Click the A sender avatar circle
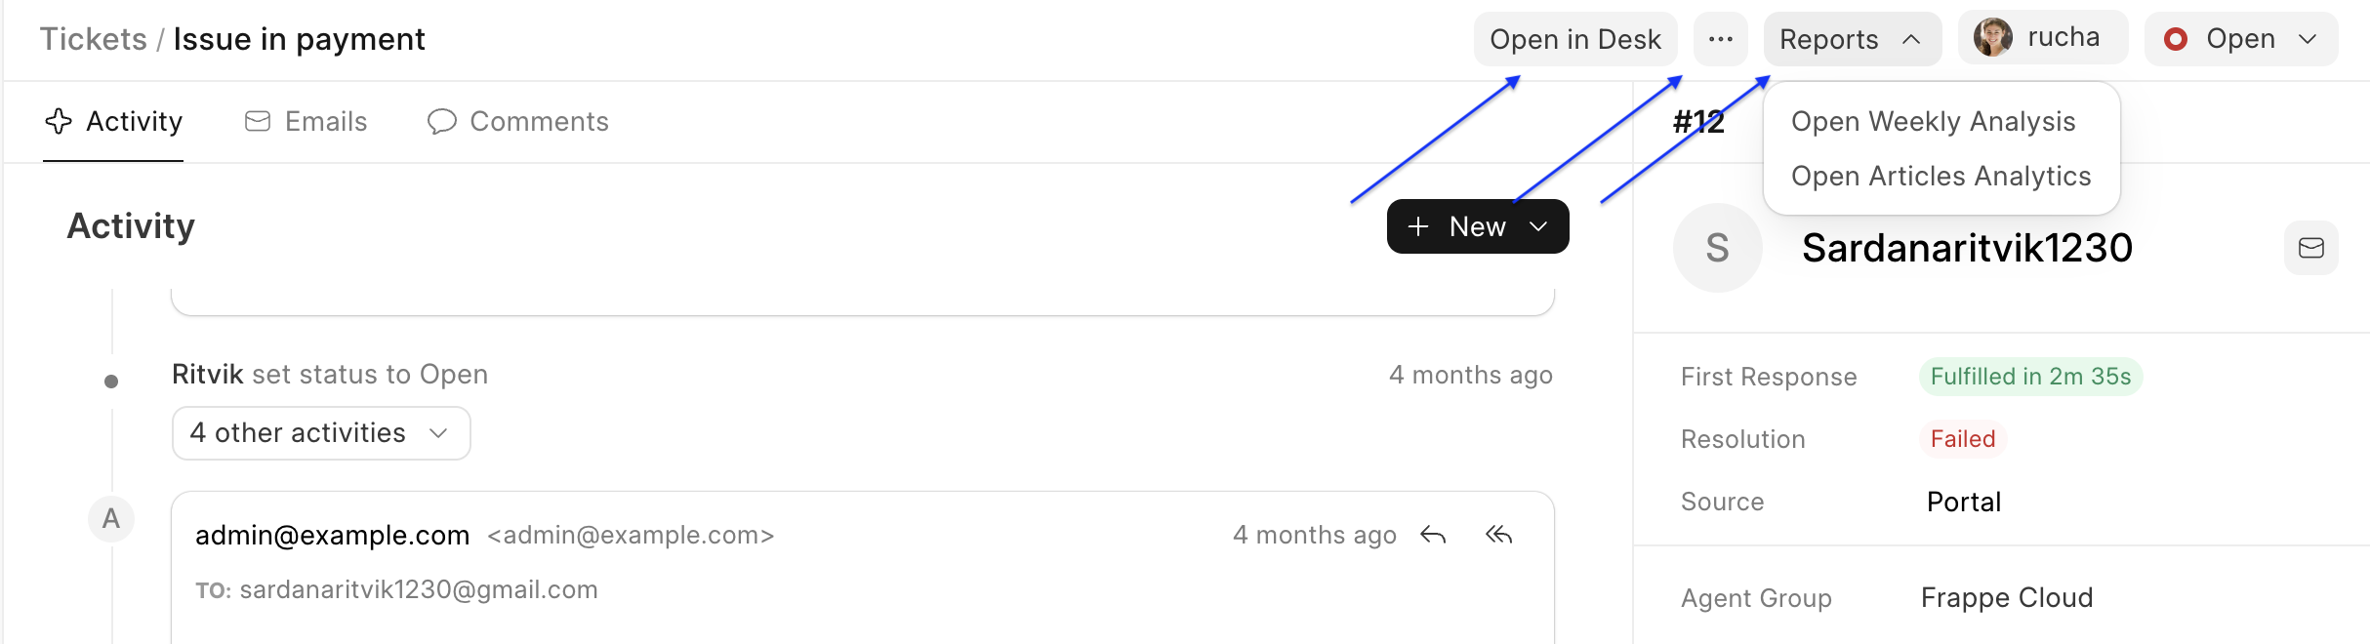This screenshot has height=644, width=2370. click(x=111, y=518)
